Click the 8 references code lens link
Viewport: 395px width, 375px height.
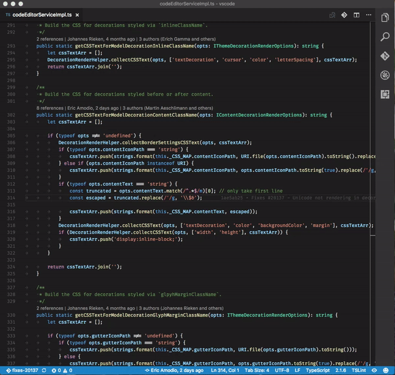[x=51, y=107]
